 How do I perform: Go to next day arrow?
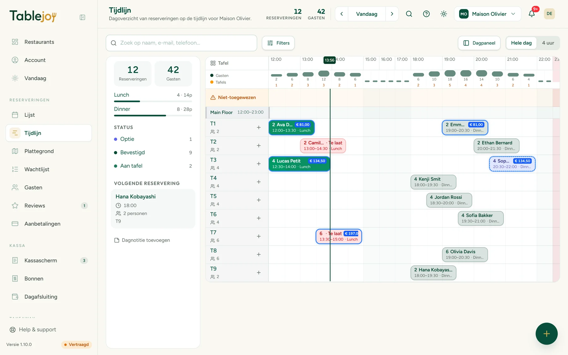392,14
